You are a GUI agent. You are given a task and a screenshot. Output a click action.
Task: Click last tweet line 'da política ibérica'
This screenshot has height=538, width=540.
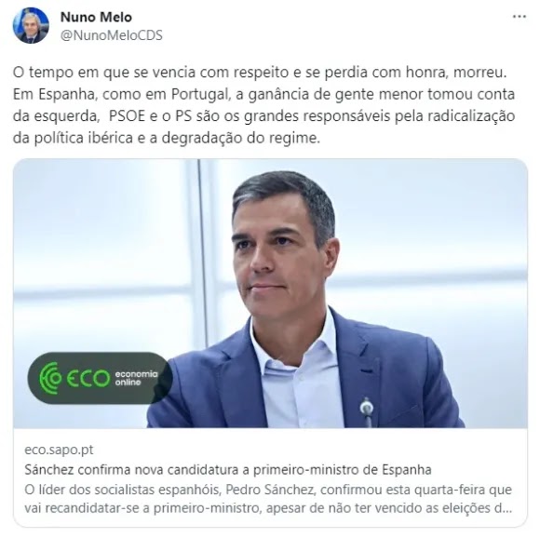(x=167, y=138)
